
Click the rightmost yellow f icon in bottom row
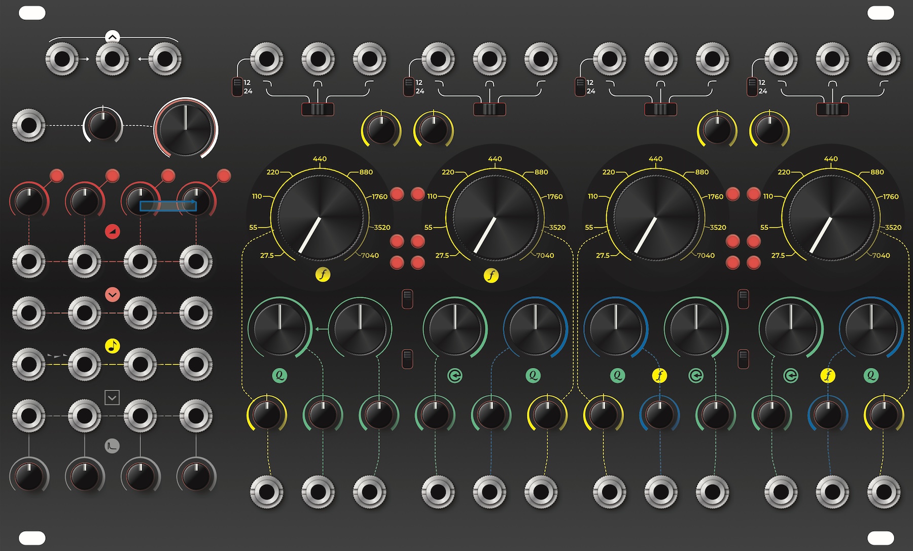pos(828,375)
